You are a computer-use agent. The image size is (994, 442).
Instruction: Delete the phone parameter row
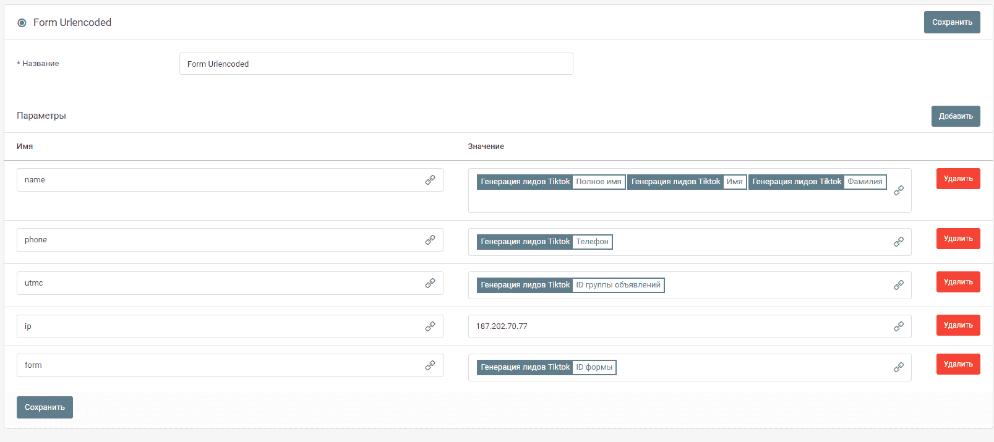tap(958, 239)
